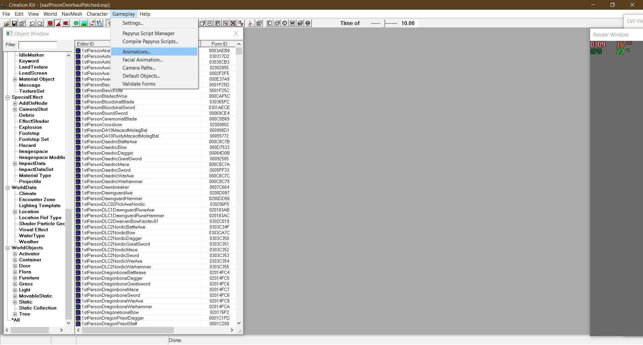The image size is (643, 345).
Task: Open Facial Animation menu entry
Action: (x=154, y=60)
